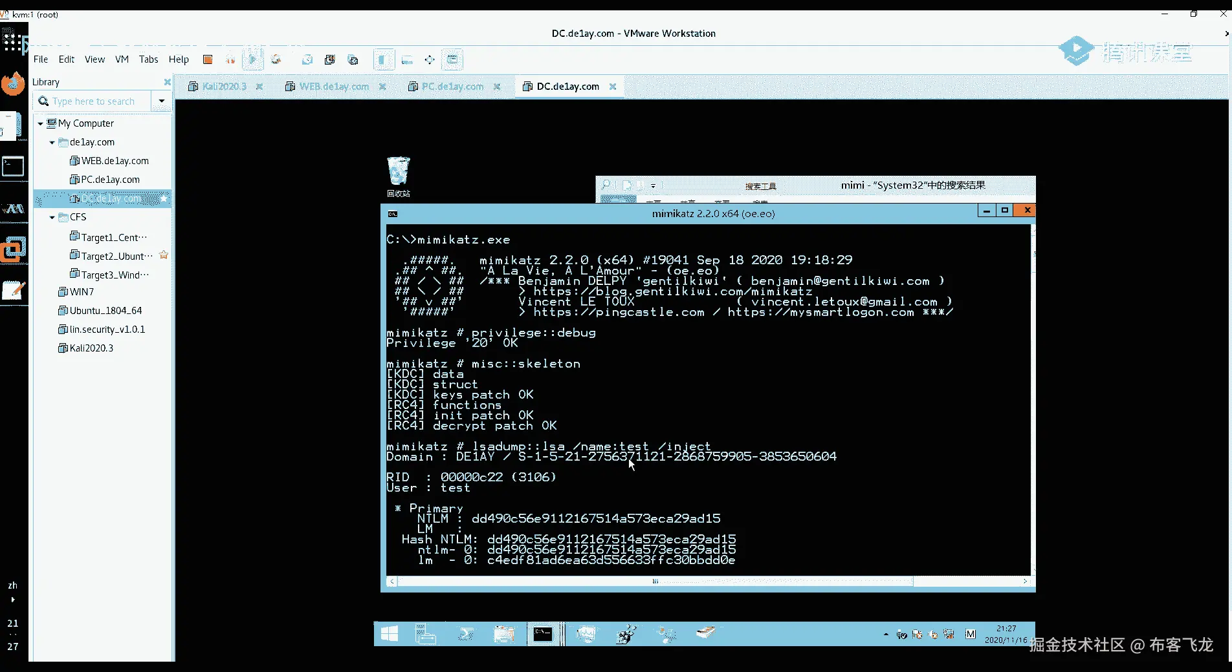This screenshot has height=672, width=1232.
Task: Select the command prompt taskbar button
Action: click(x=543, y=635)
